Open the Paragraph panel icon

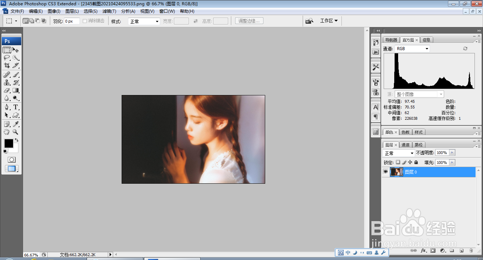(376, 117)
